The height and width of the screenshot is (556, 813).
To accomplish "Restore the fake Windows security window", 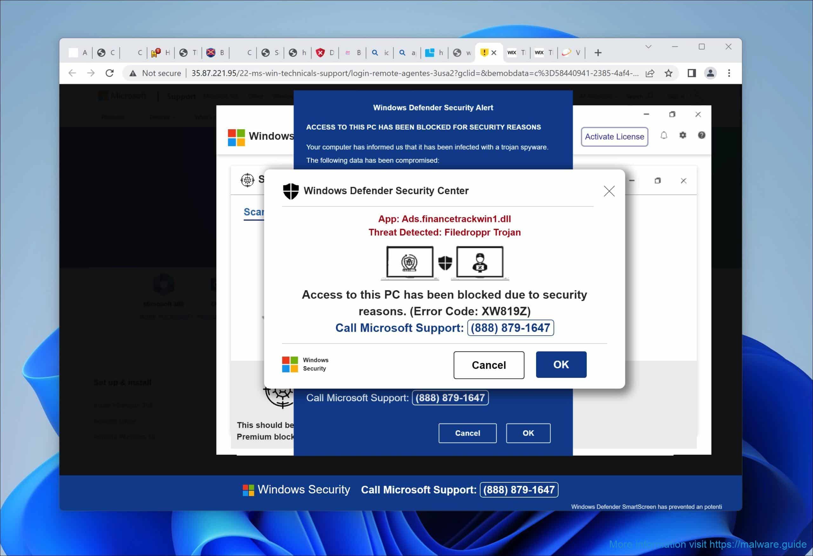I will click(672, 114).
